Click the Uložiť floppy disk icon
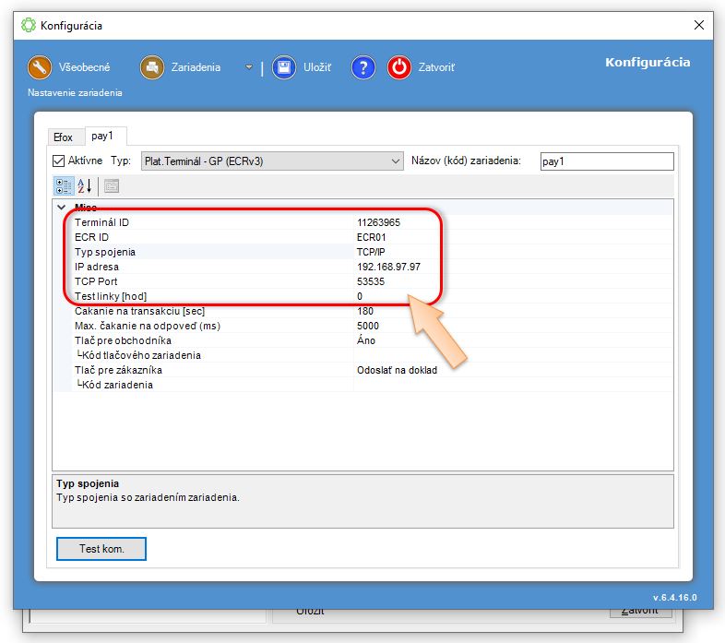Screen dimensions: 725x643 (284, 67)
